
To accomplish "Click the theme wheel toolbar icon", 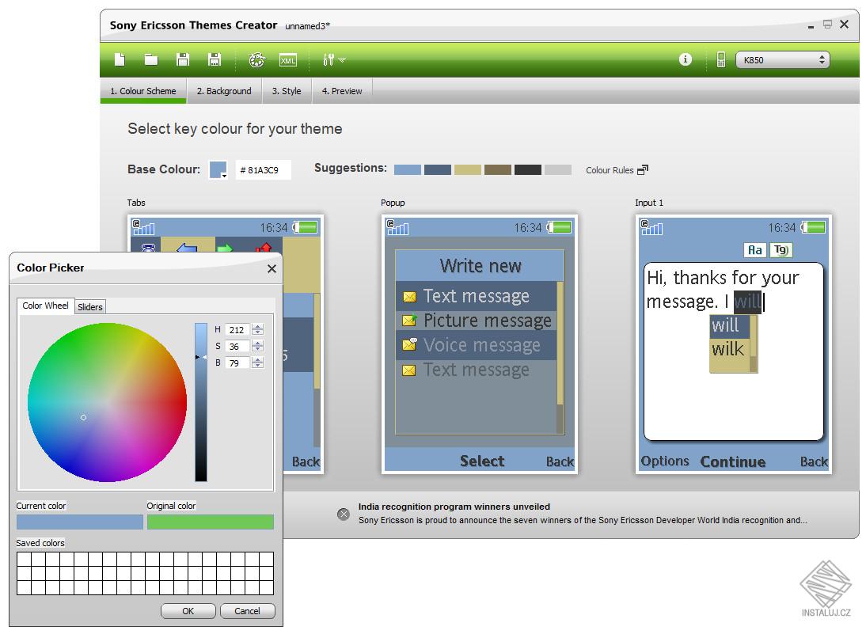I will [255, 59].
